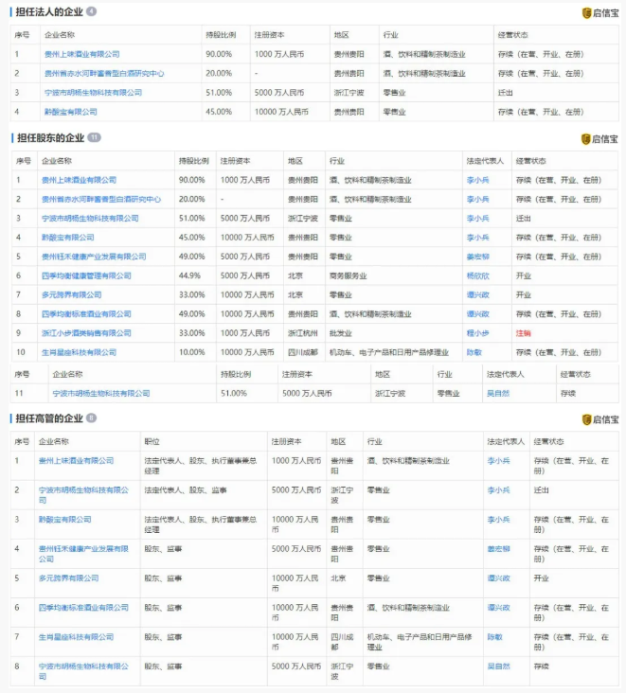Open 四季均衡标准酒业有限公司 in the 担任高管 table
This screenshot has width=626, height=693.
pyautogui.click(x=83, y=608)
